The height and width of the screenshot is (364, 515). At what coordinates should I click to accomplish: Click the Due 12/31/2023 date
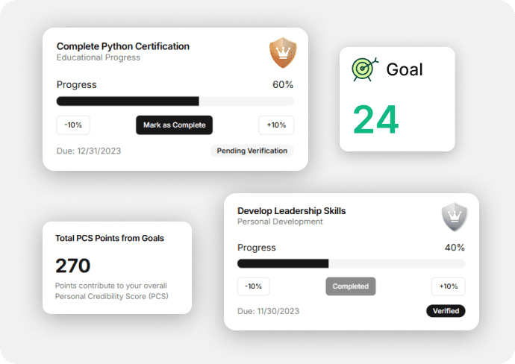point(89,151)
